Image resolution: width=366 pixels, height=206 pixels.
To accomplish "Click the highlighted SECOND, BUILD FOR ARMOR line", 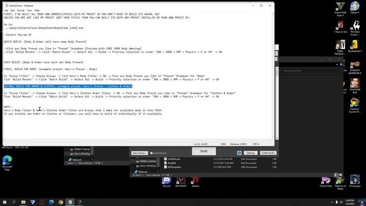I will 68,86.
